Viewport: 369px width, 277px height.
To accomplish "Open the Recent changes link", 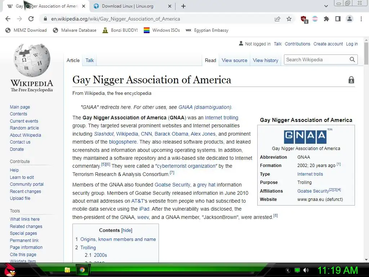I will (26, 191).
